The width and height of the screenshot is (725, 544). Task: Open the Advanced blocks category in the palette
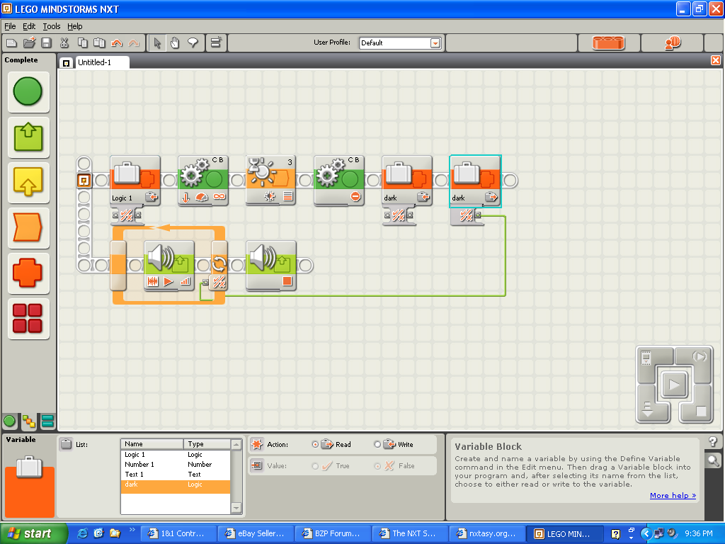(28, 318)
